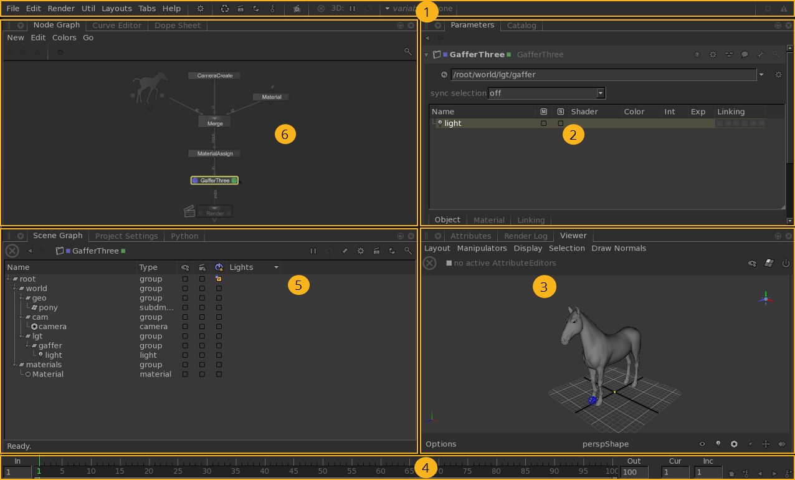Click the light bulb icon in Viewer bottom bar
This screenshot has height=480, width=795.
coord(718,444)
